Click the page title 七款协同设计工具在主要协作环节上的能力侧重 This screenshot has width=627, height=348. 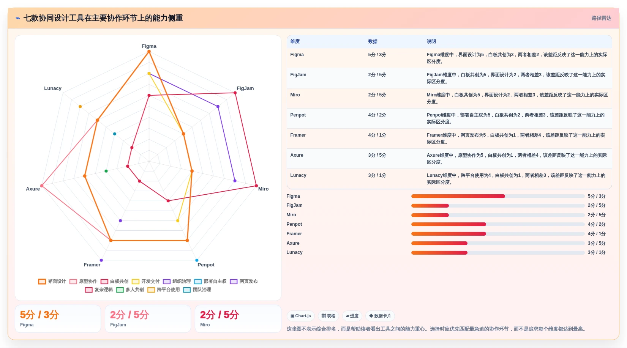point(103,18)
